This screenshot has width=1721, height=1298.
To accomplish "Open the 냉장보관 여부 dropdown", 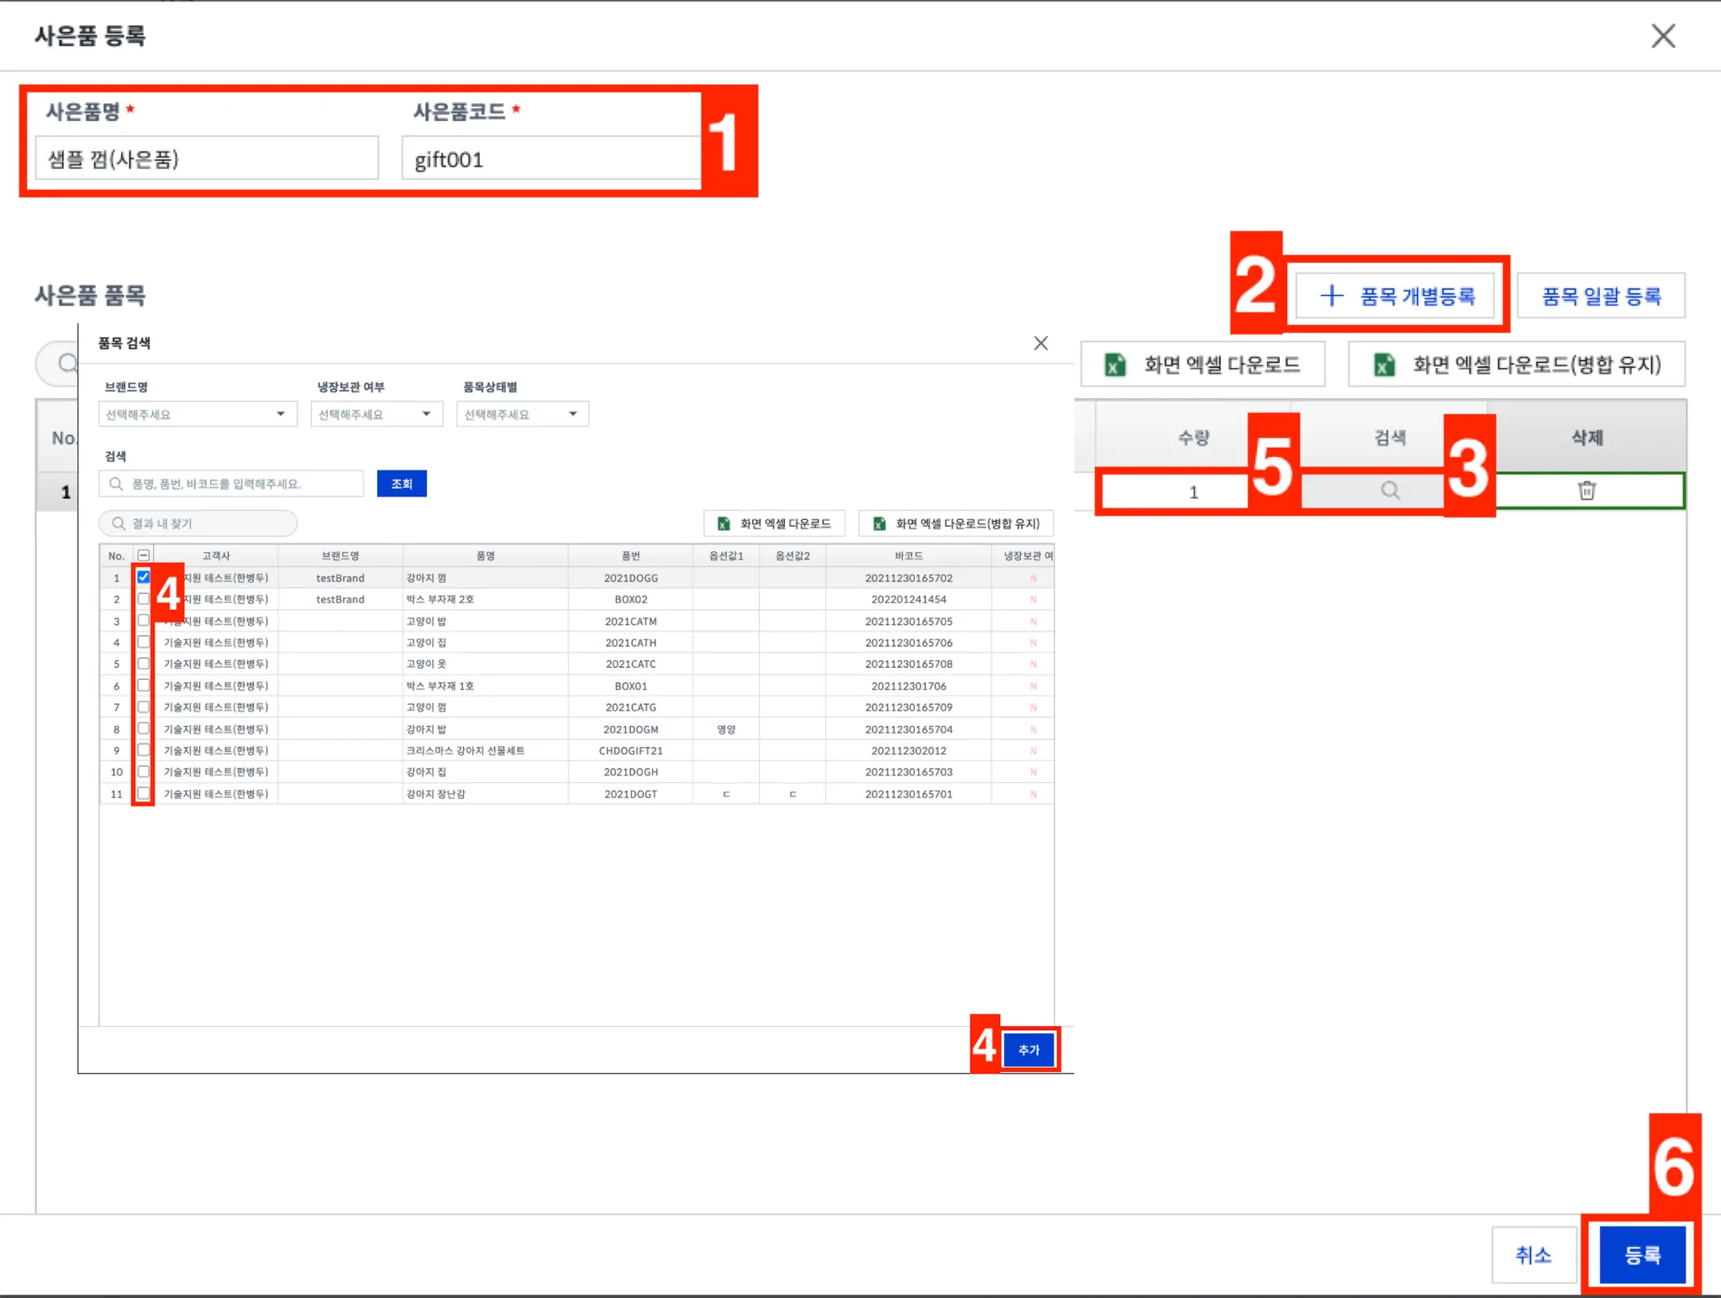I will (x=376, y=414).
